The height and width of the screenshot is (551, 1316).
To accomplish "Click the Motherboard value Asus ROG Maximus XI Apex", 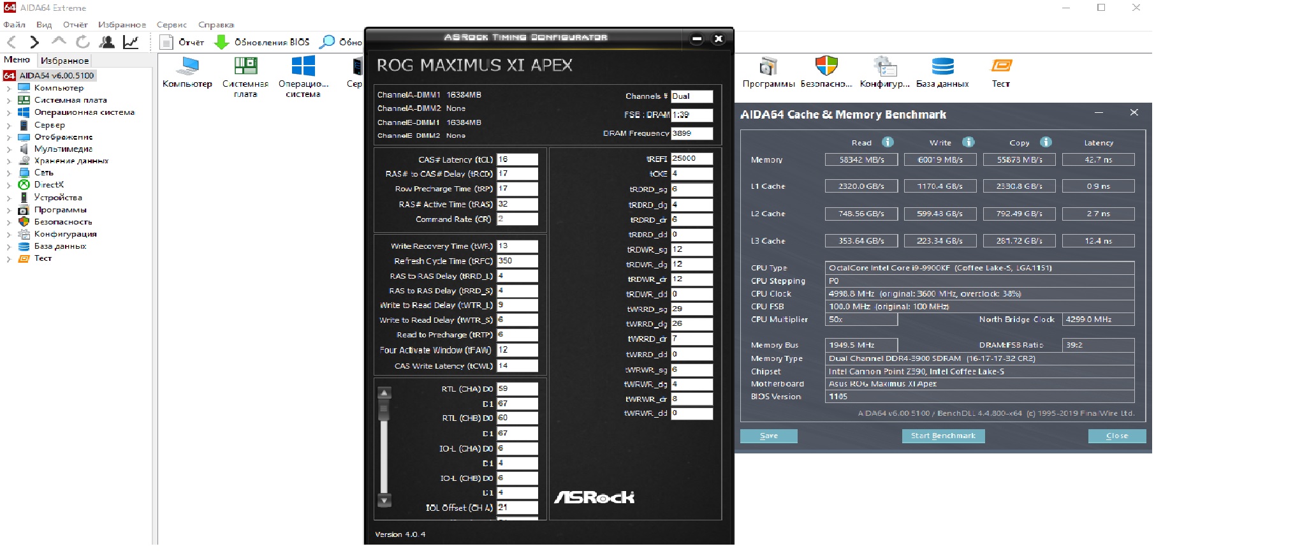I will pos(980,384).
